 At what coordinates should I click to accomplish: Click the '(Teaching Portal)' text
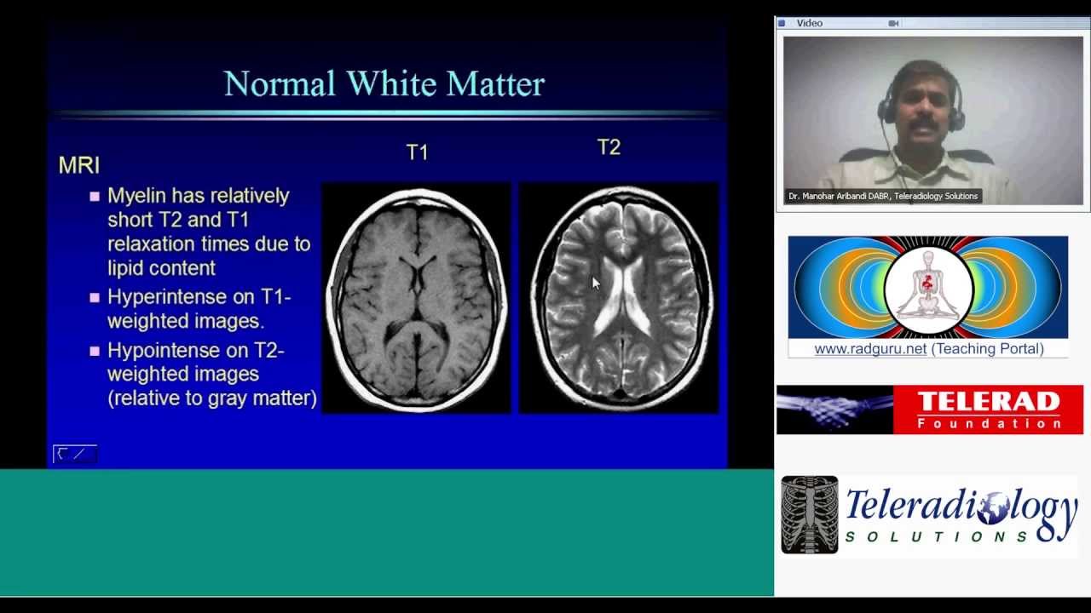[987, 349]
